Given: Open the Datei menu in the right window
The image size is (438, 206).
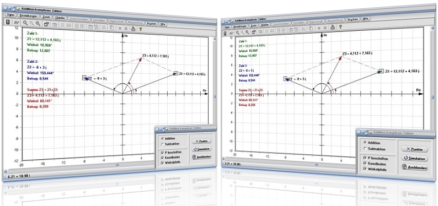Looking at the screenshot, I should point(227,27).
